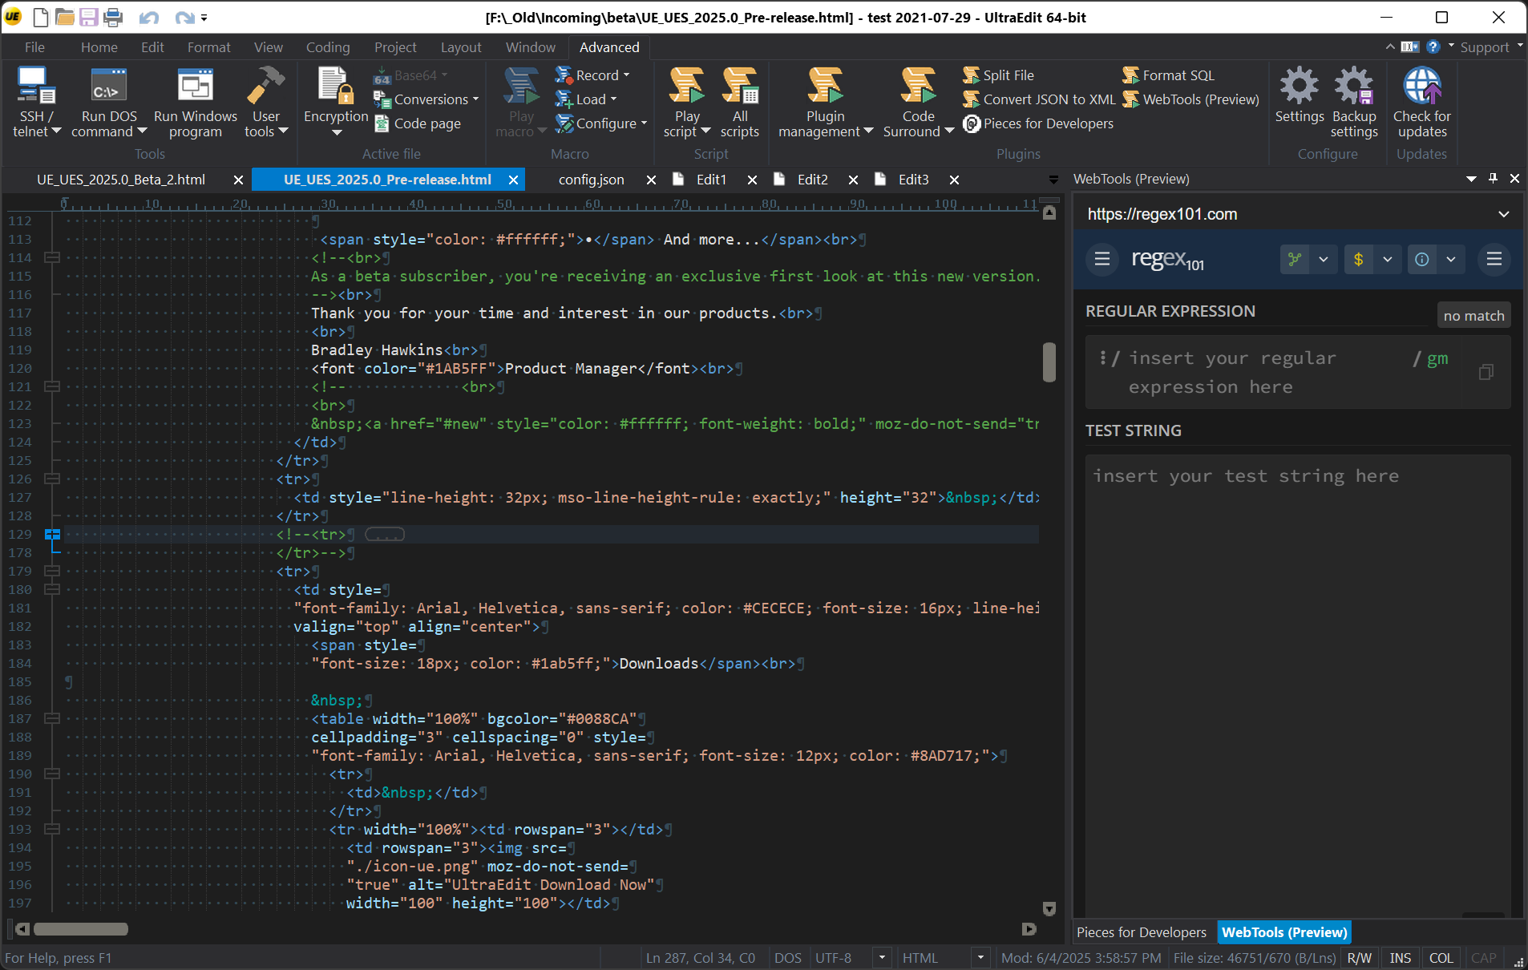The width and height of the screenshot is (1528, 970).
Task: Click the Save icon in title bar
Action: click(x=88, y=17)
